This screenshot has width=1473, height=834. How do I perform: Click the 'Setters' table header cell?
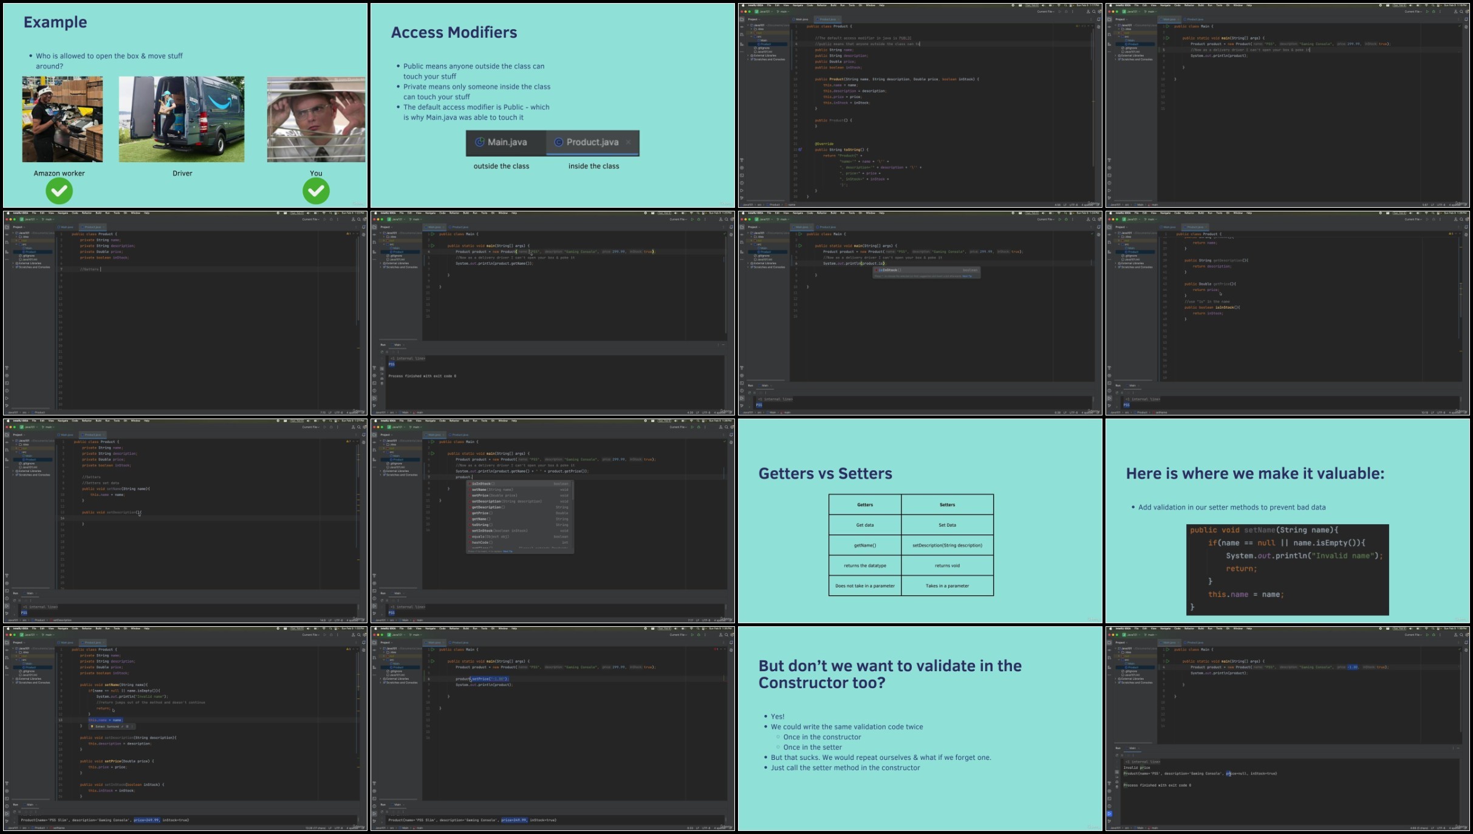tap(948, 505)
